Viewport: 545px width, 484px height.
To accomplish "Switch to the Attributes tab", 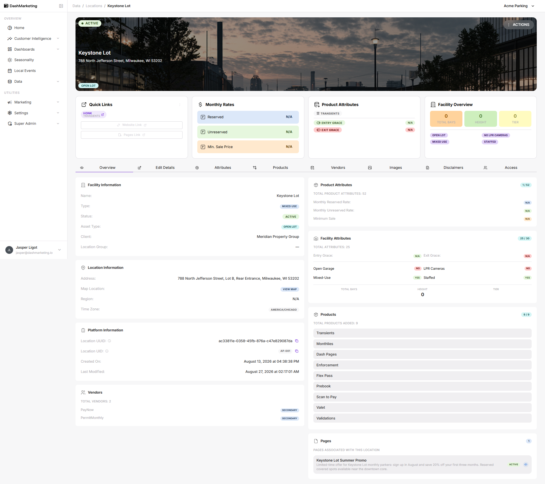I will [x=219, y=168].
